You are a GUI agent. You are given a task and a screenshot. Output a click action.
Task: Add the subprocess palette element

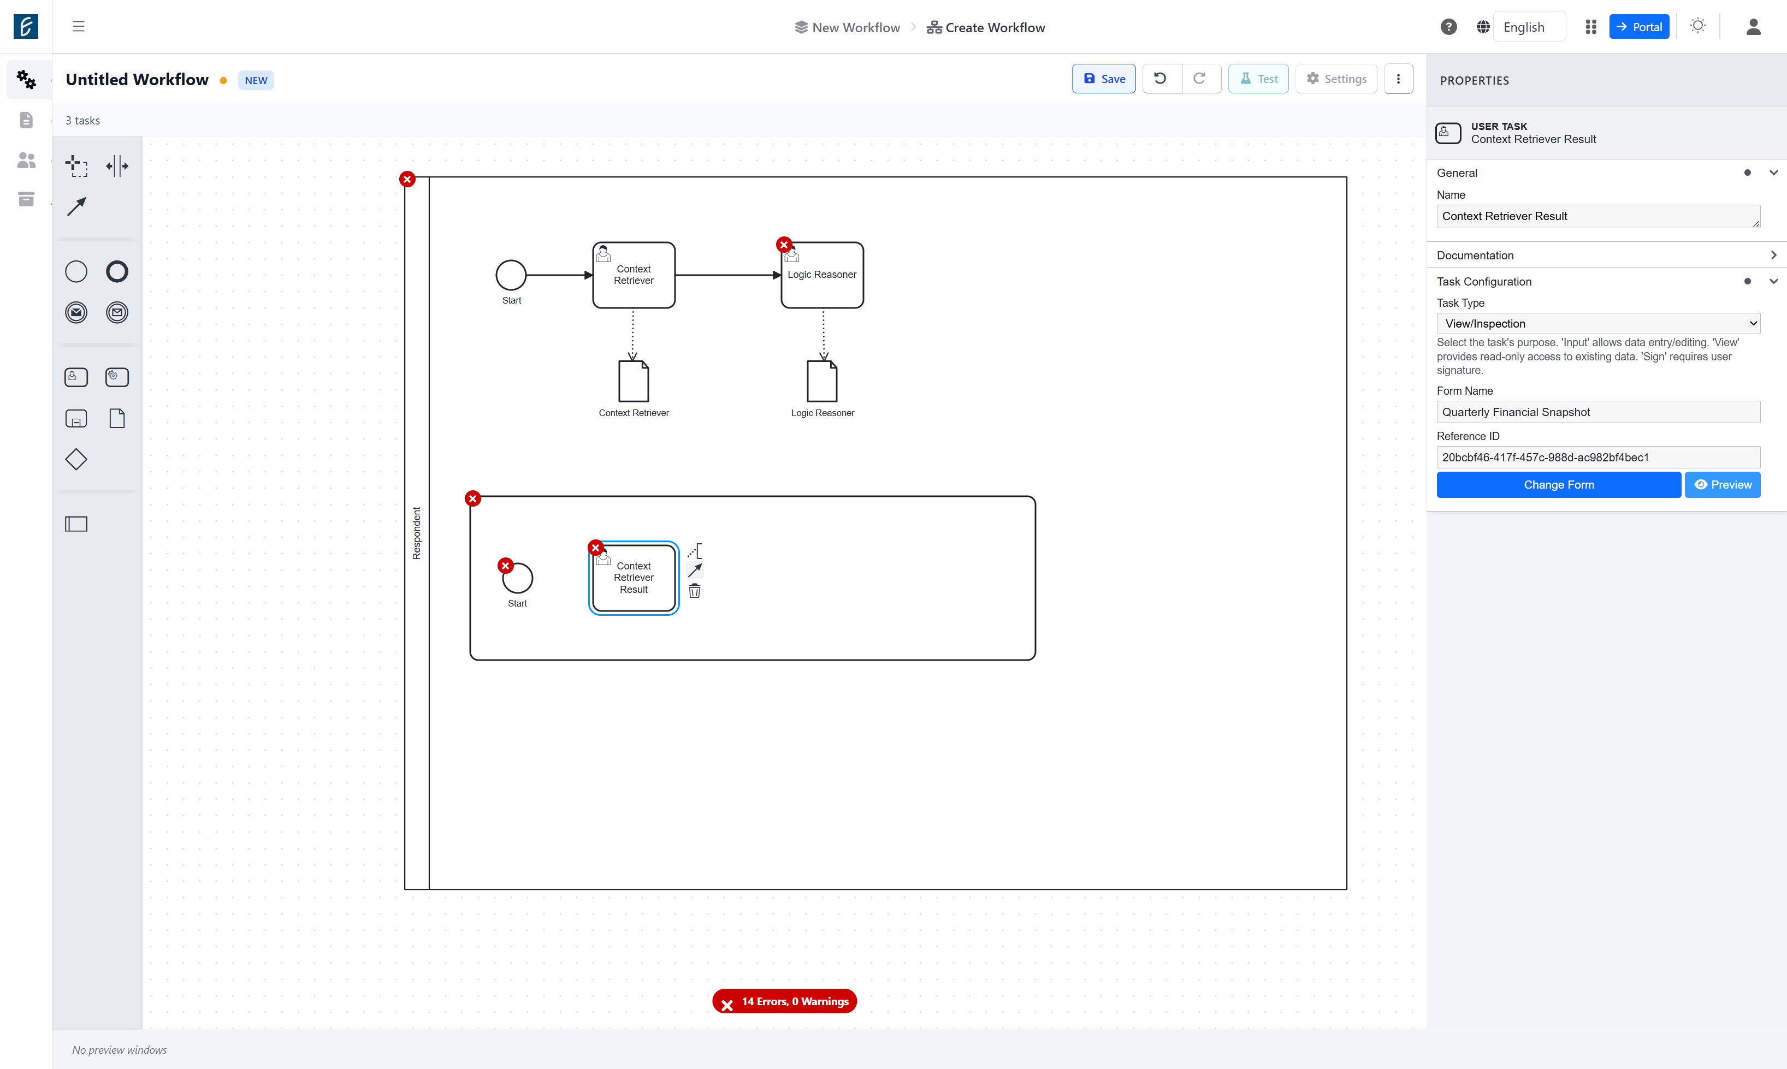tap(76, 419)
